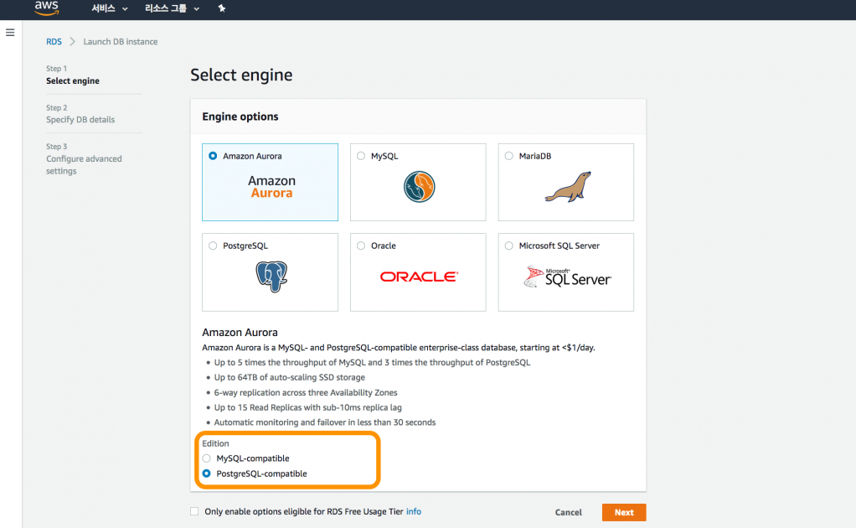Select the MySQL engine radio button
Image resolution: width=856 pixels, height=528 pixels.
361,156
